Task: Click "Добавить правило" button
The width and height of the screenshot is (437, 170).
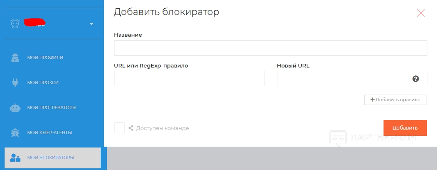Action: click(395, 100)
